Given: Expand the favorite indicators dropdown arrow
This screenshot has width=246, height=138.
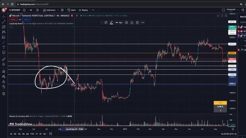Looking at the screenshot, I should tap(58, 10).
